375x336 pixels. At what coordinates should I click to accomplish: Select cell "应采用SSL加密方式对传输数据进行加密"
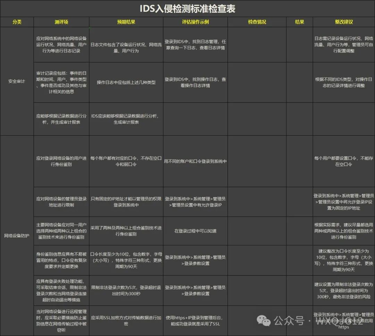pos(126,321)
